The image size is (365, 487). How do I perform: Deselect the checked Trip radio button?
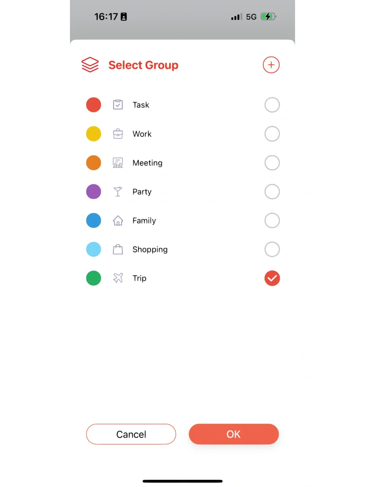tap(272, 278)
